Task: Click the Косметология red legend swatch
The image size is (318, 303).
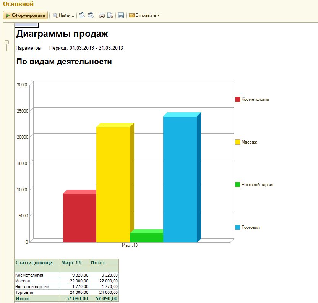Action: point(238,99)
